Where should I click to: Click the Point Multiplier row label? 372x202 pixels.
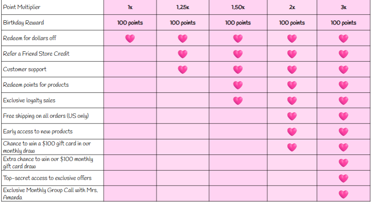click(x=22, y=7)
